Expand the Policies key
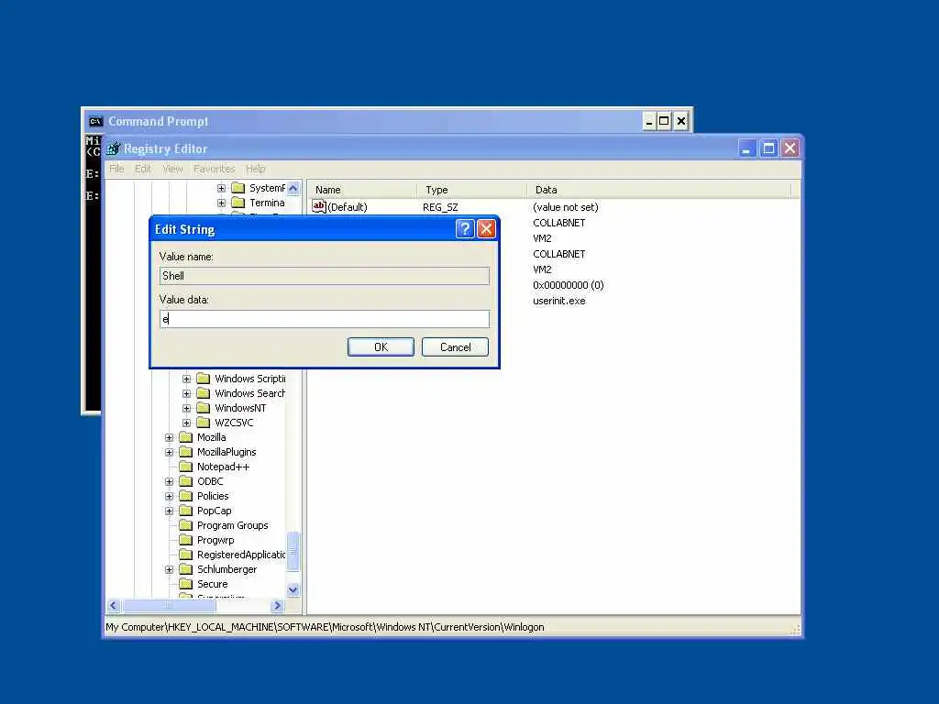The image size is (939, 704). (x=169, y=496)
